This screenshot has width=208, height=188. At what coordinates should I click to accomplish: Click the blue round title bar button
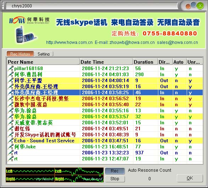pos(193,5)
